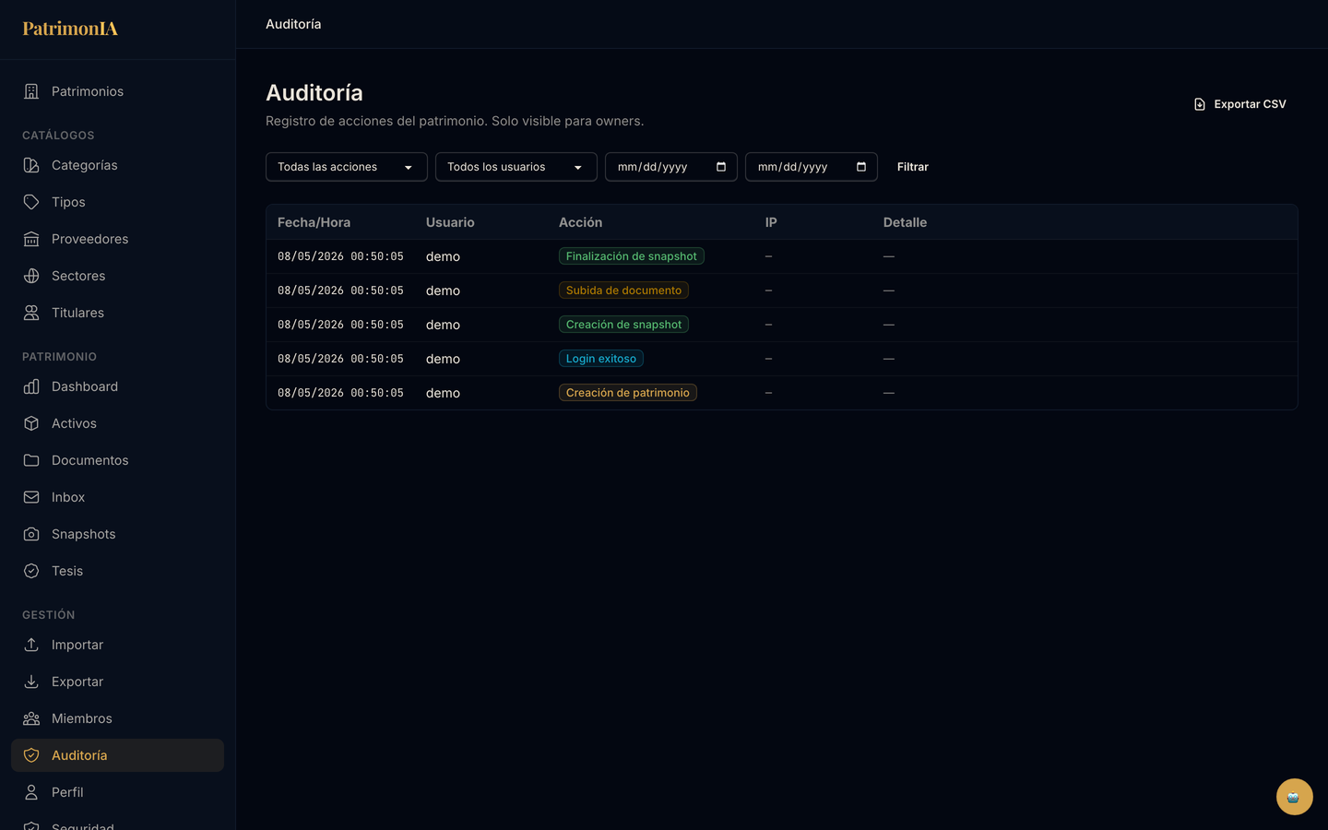Click the Tipos tag icon

coord(31,202)
